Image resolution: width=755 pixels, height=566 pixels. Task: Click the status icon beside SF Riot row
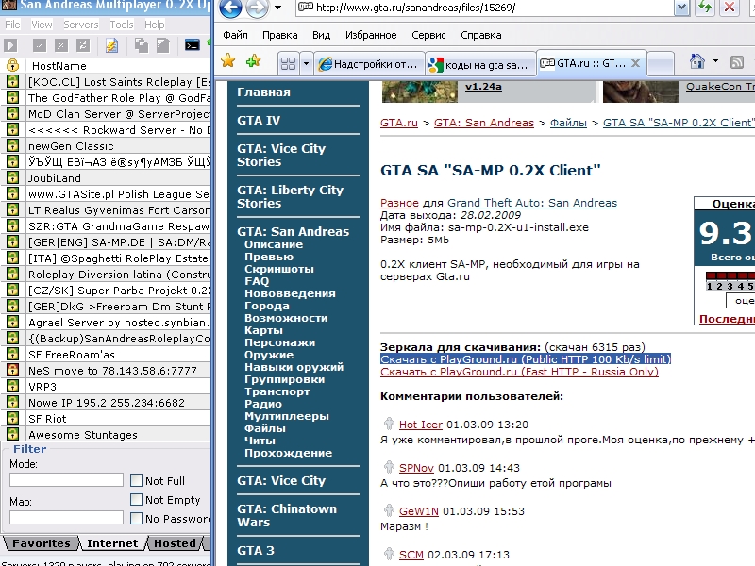point(12,418)
